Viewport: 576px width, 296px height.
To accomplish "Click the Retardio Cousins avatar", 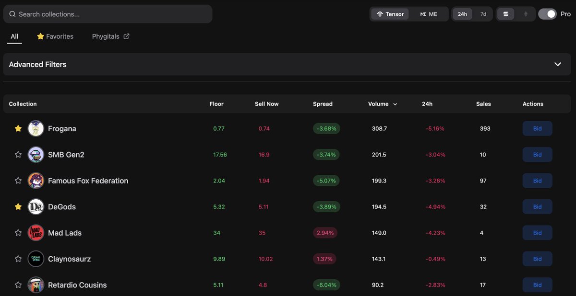I will pos(36,285).
